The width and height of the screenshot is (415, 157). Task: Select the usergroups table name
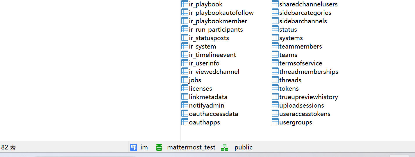coord(296,122)
